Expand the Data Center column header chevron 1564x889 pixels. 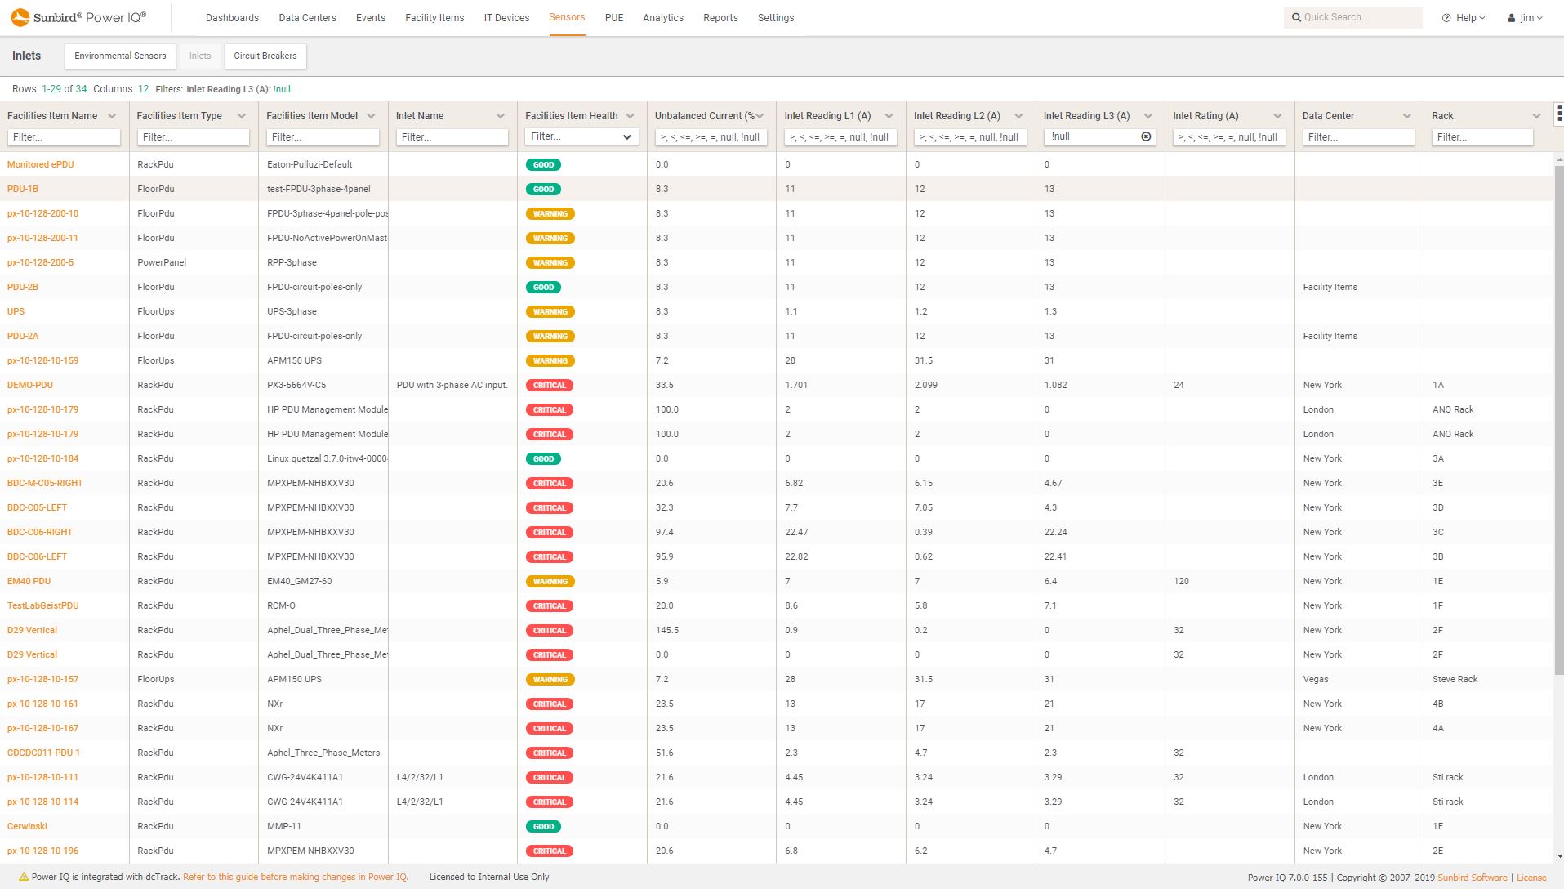point(1407,115)
